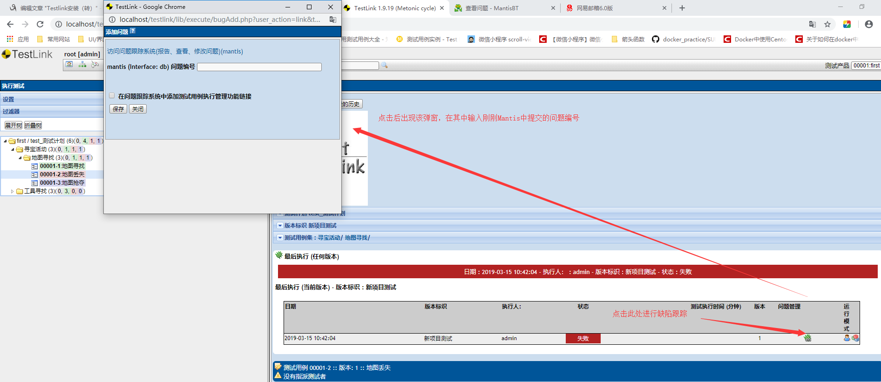Image resolution: width=881 pixels, height=382 pixels.
Task: Expand the 设置 panel header
Action: click(x=52, y=99)
